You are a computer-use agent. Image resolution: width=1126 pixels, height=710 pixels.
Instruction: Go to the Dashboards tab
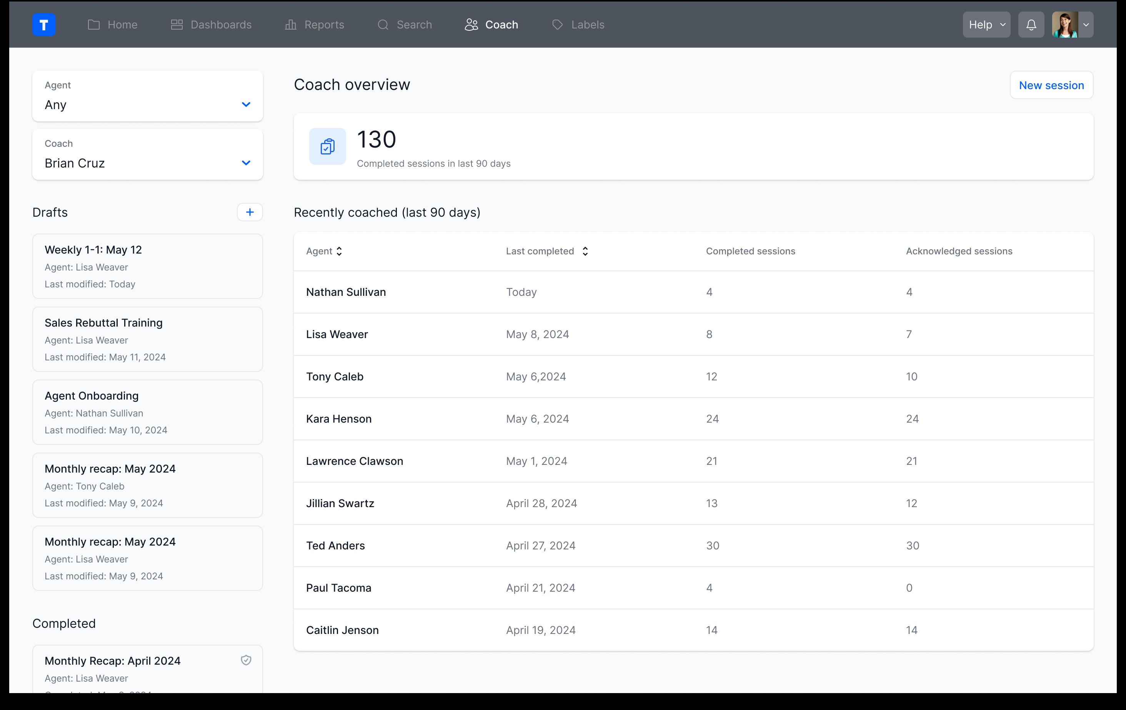pos(212,25)
